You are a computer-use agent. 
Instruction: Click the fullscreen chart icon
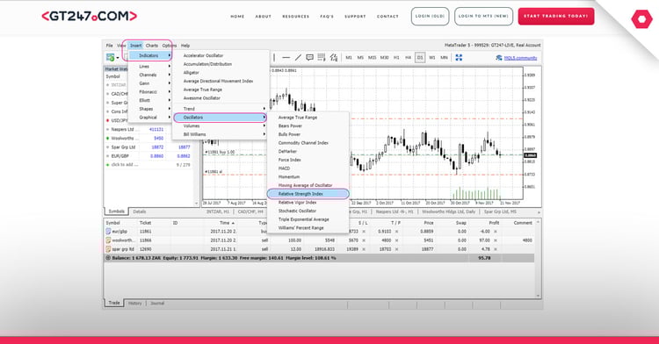(459, 57)
